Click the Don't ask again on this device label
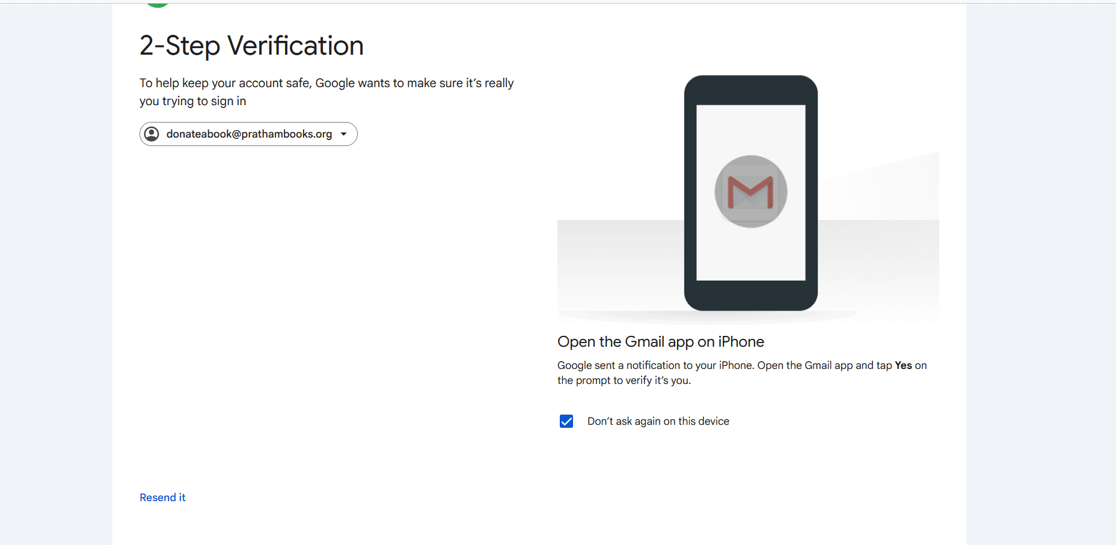Image resolution: width=1116 pixels, height=545 pixels. 658,421
